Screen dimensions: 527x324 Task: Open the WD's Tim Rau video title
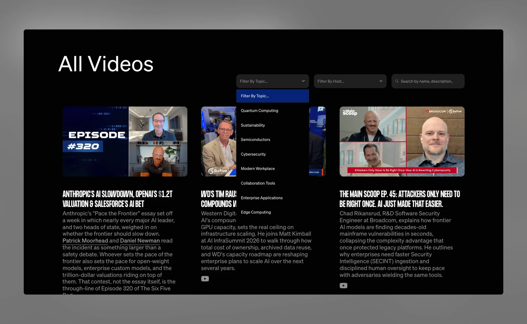[x=219, y=199]
